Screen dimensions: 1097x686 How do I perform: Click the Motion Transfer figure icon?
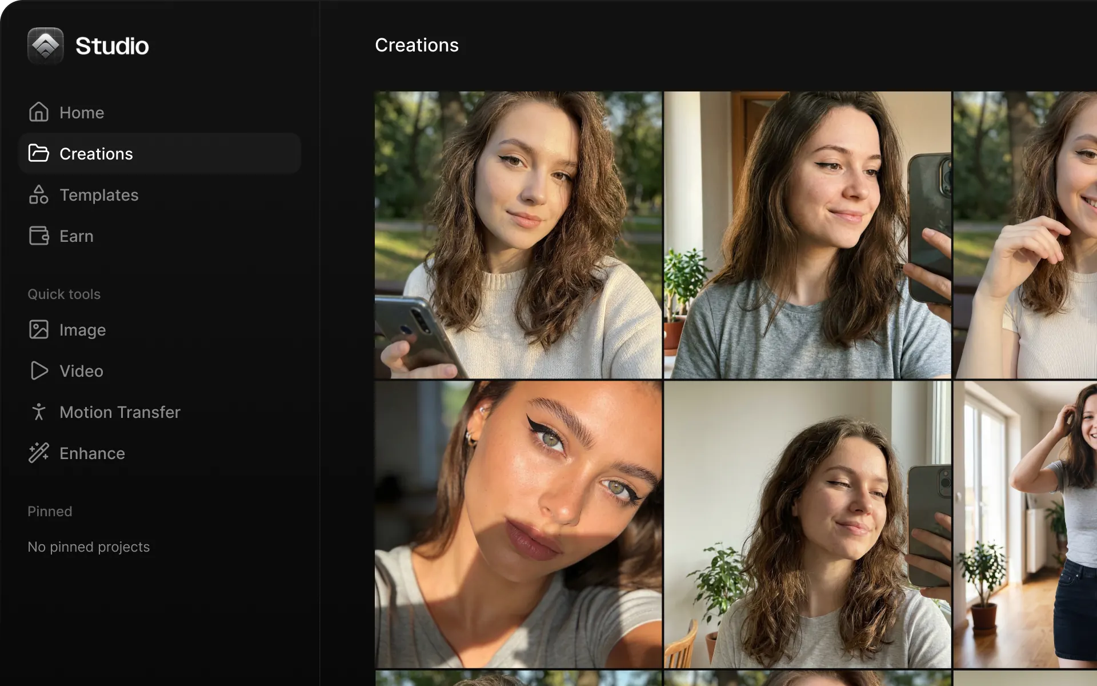click(39, 412)
